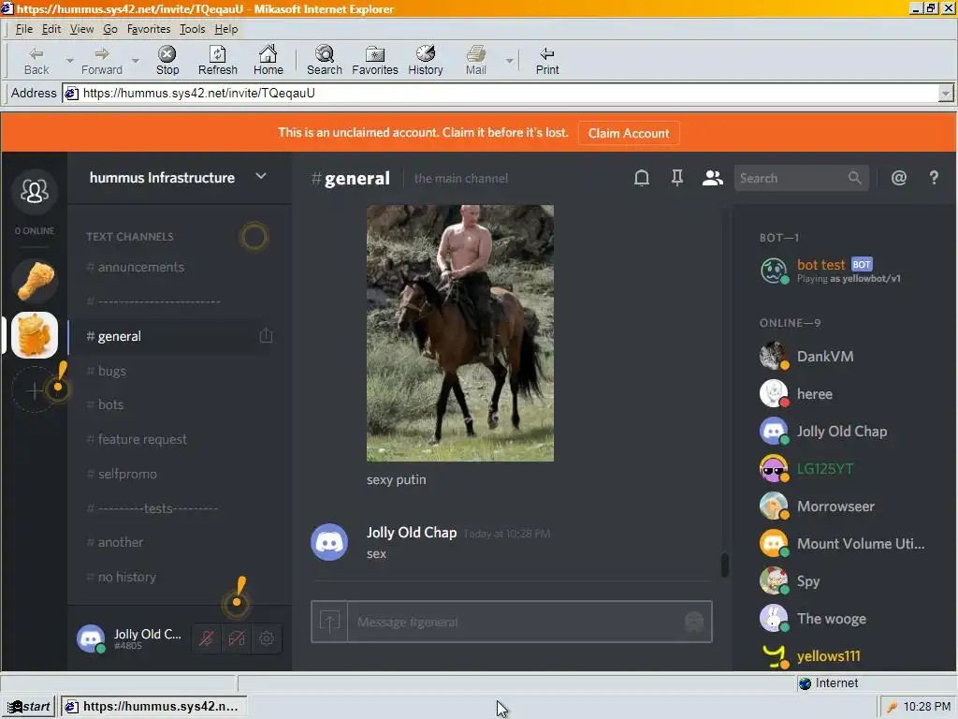Click Jolly Old Chap message avatar
This screenshot has height=719, width=958.
coord(329,542)
